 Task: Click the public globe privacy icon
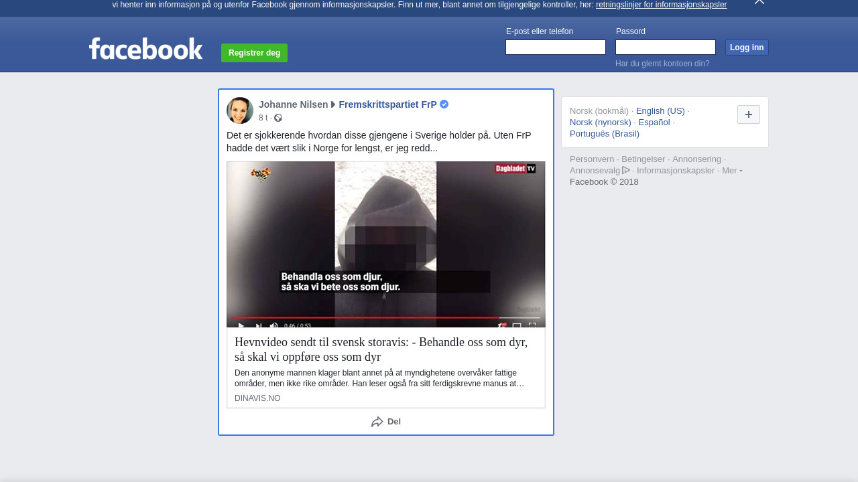278,118
